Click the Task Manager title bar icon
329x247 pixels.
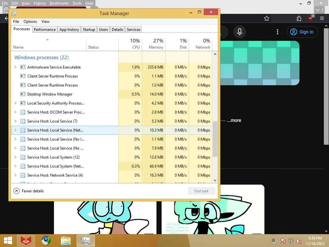tap(14, 14)
